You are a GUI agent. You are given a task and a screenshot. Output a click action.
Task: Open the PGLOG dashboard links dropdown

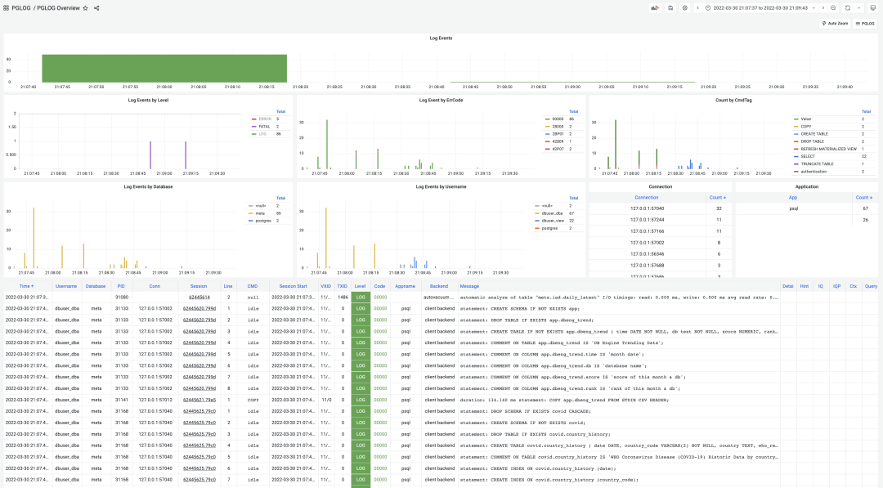coord(865,24)
